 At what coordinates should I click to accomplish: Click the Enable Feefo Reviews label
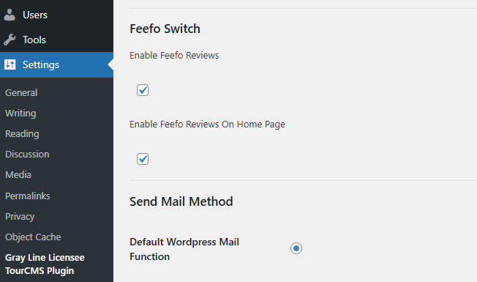click(x=174, y=56)
